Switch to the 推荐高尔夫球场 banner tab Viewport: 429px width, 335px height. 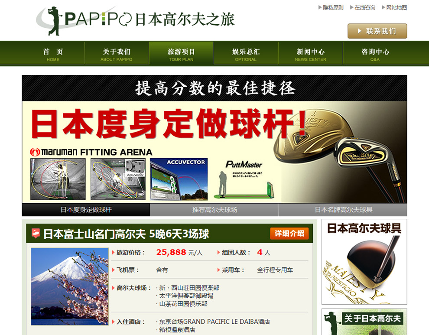click(214, 210)
